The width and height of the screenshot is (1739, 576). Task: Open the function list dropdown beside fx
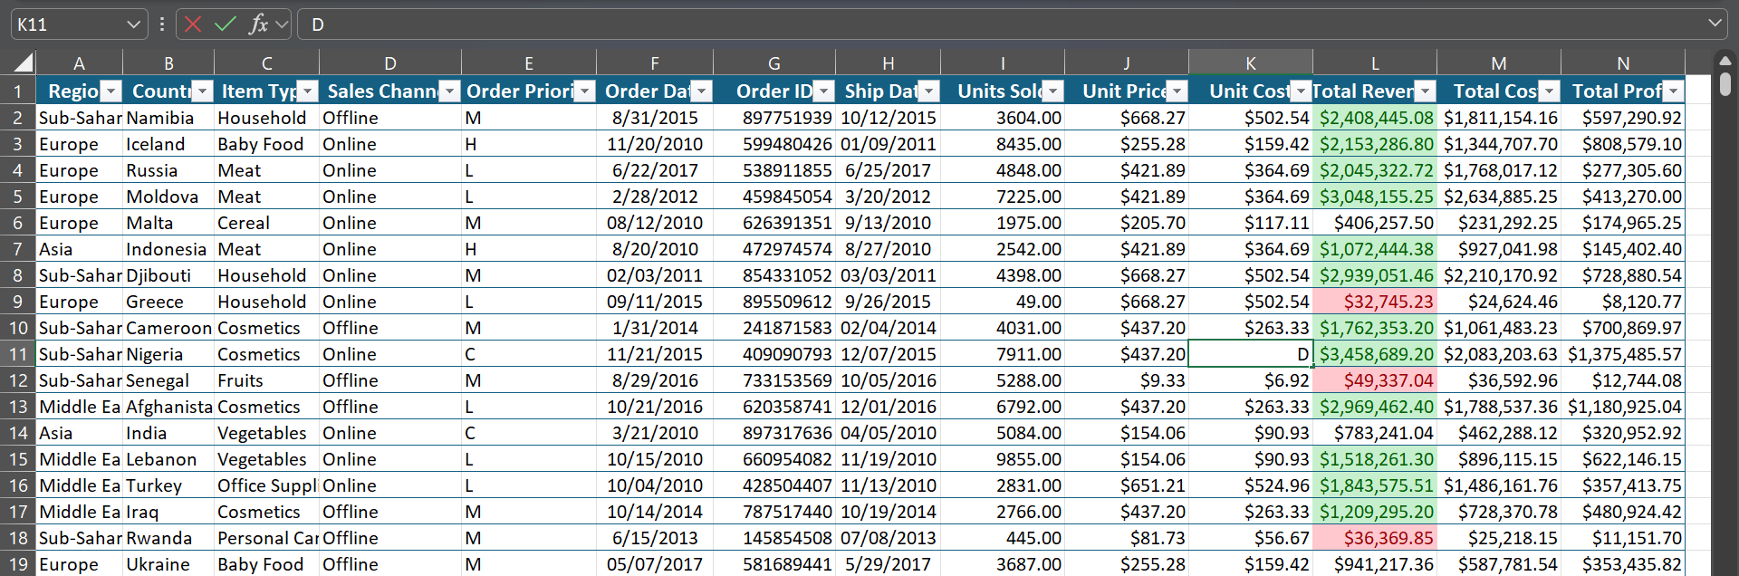(282, 24)
